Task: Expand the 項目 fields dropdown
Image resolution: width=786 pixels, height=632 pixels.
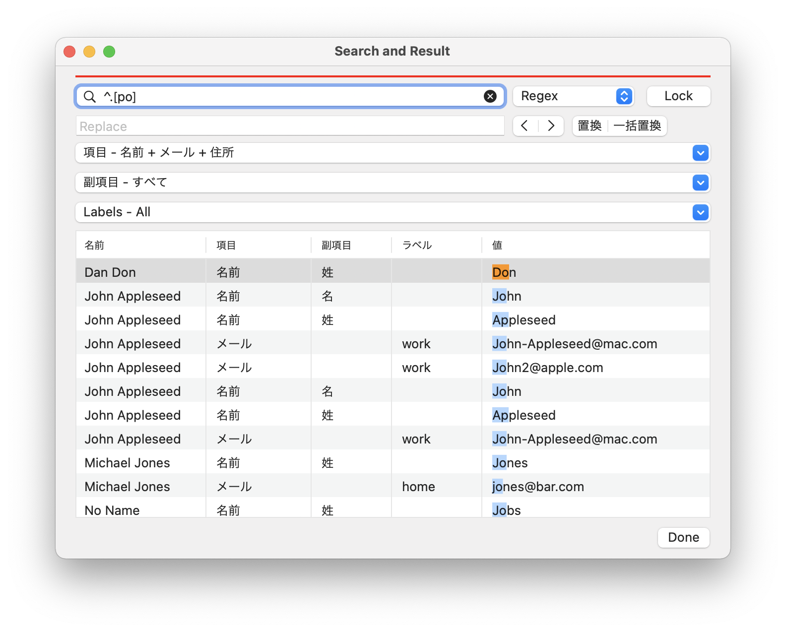Action: 700,153
